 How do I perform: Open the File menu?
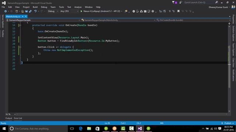pyautogui.click(x=3, y=7)
